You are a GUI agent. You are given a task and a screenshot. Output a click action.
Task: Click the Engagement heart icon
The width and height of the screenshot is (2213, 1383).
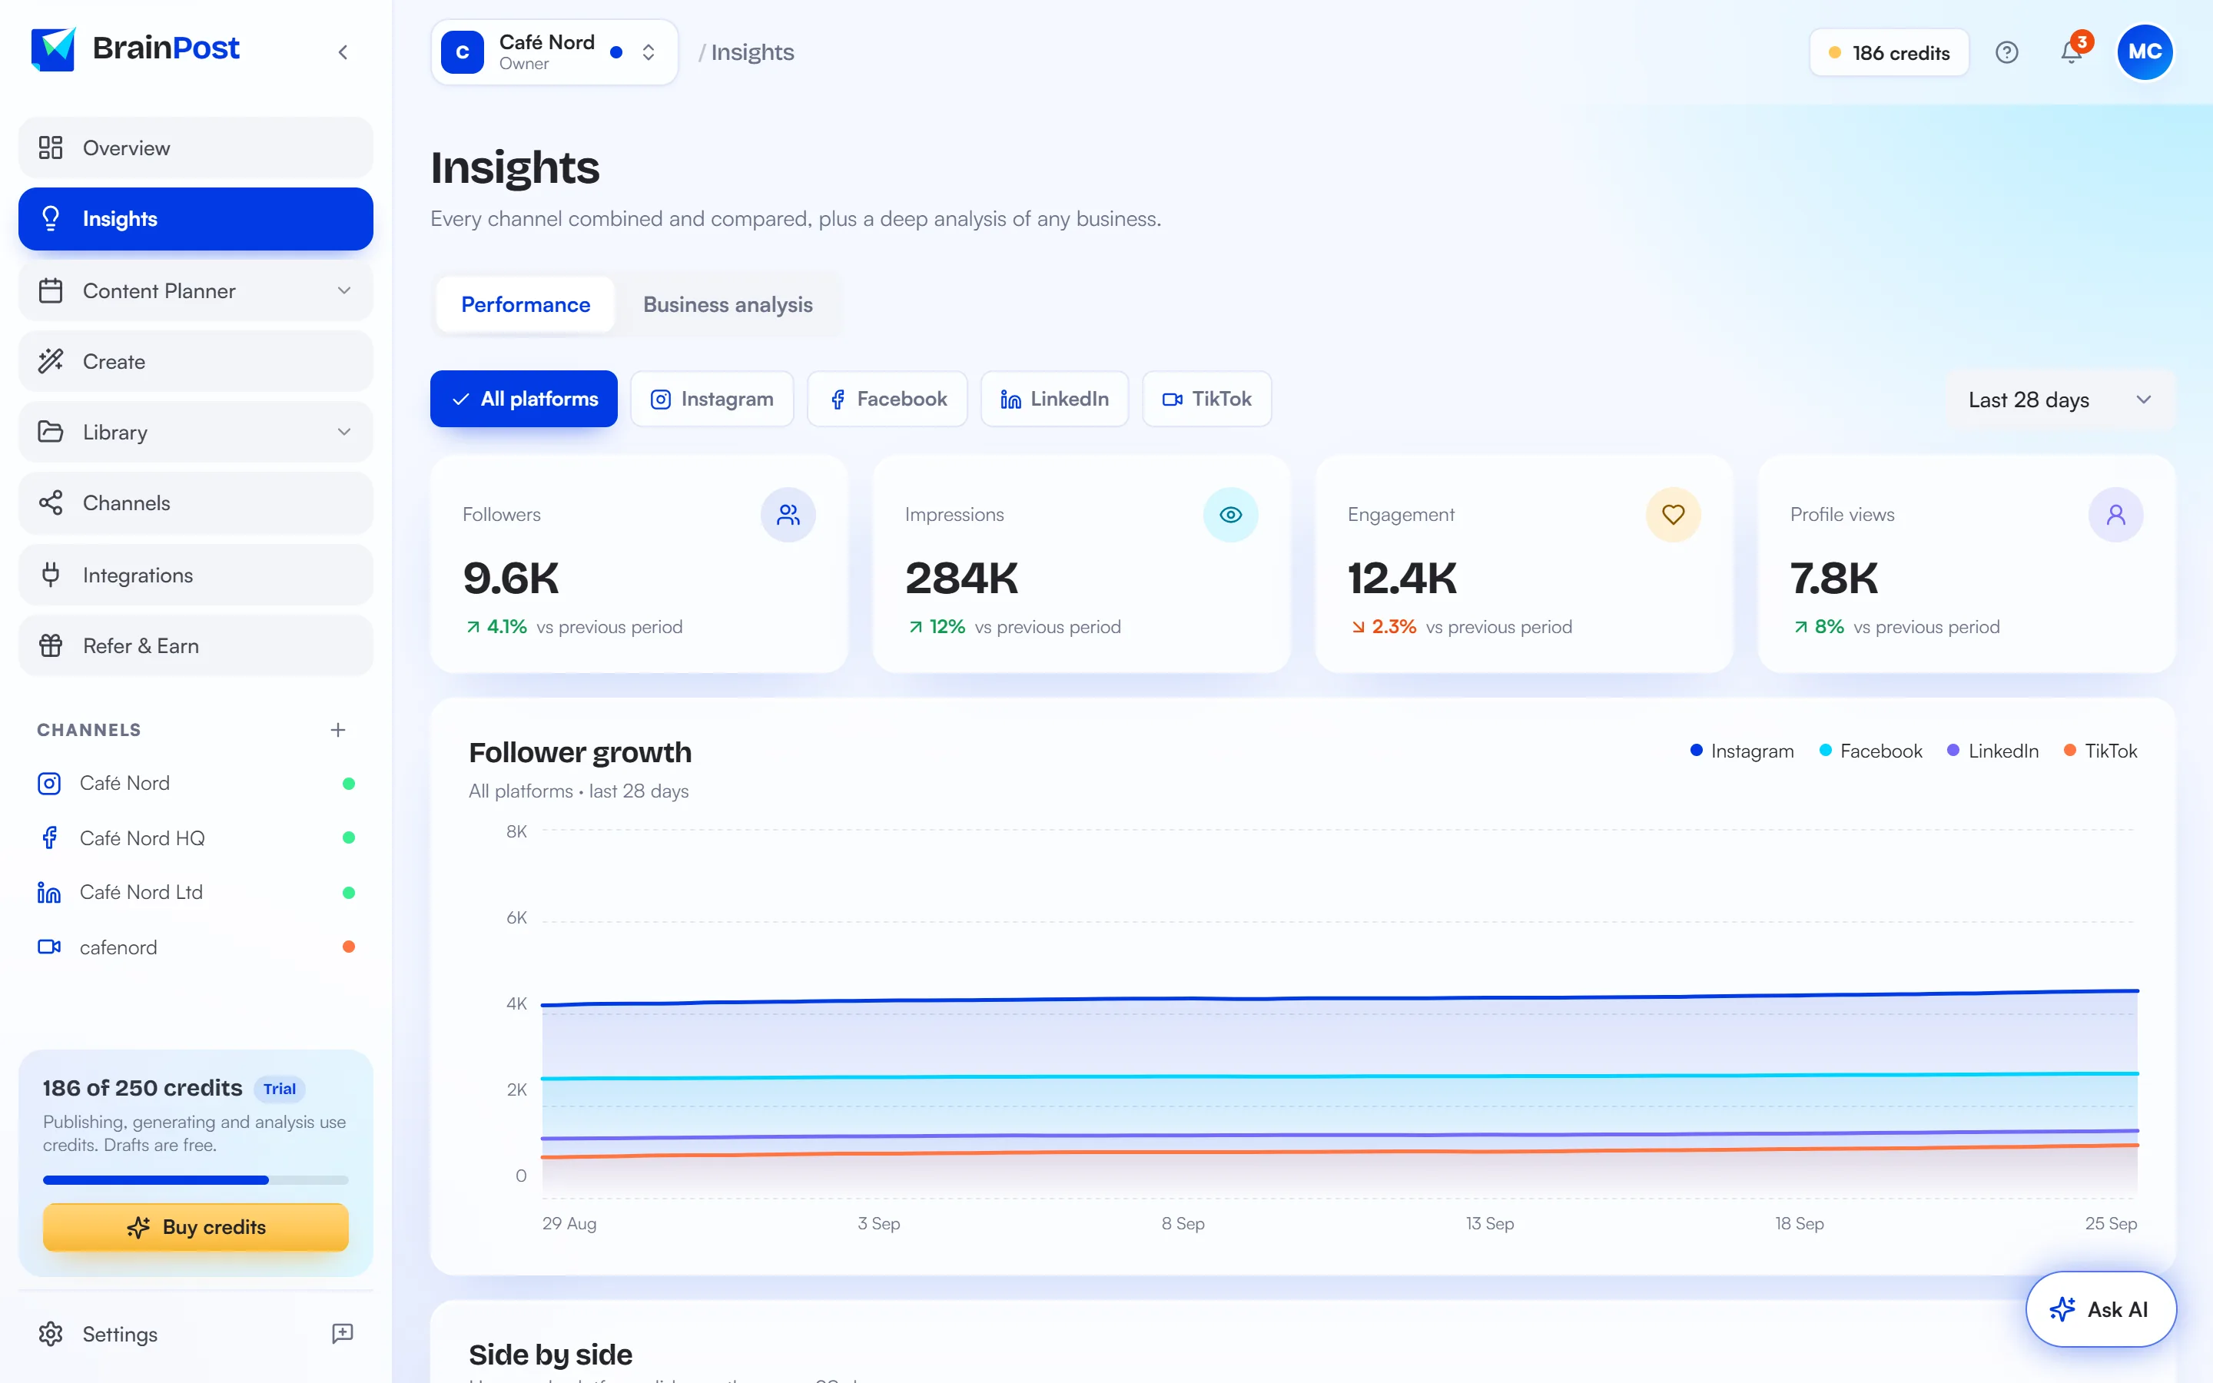click(x=1674, y=515)
